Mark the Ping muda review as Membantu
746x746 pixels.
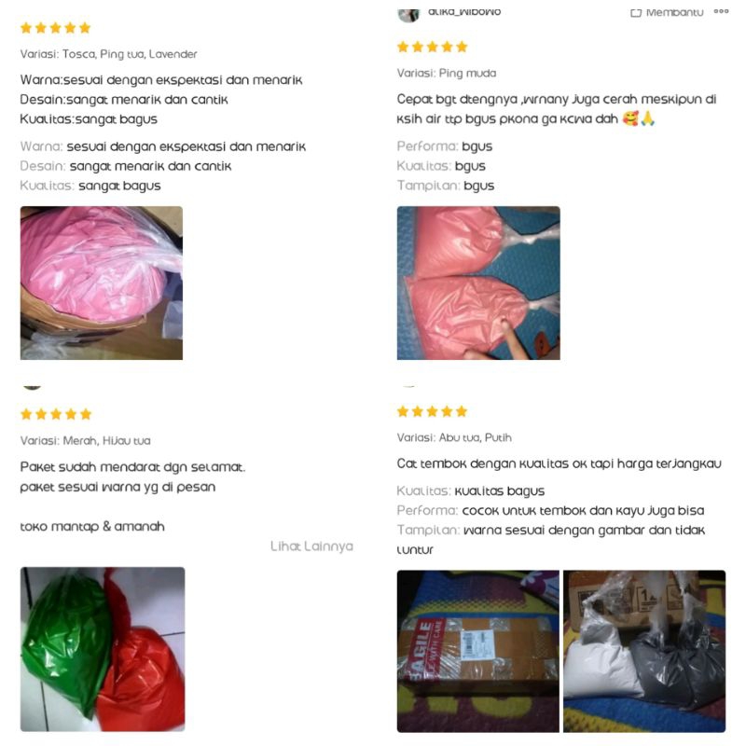click(667, 12)
